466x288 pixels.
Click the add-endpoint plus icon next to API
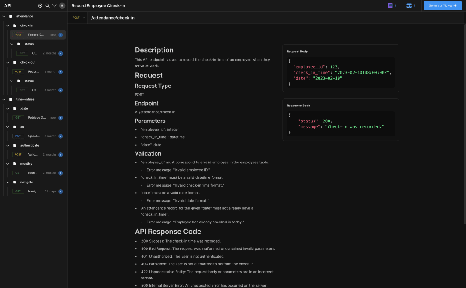40,5
